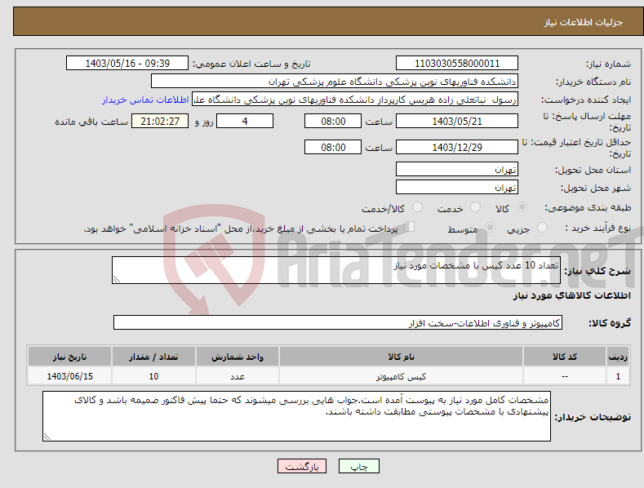Click the تاریخ نیاز column header
The height and width of the screenshot is (488, 644).
pyautogui.click(x=70, y=357)
